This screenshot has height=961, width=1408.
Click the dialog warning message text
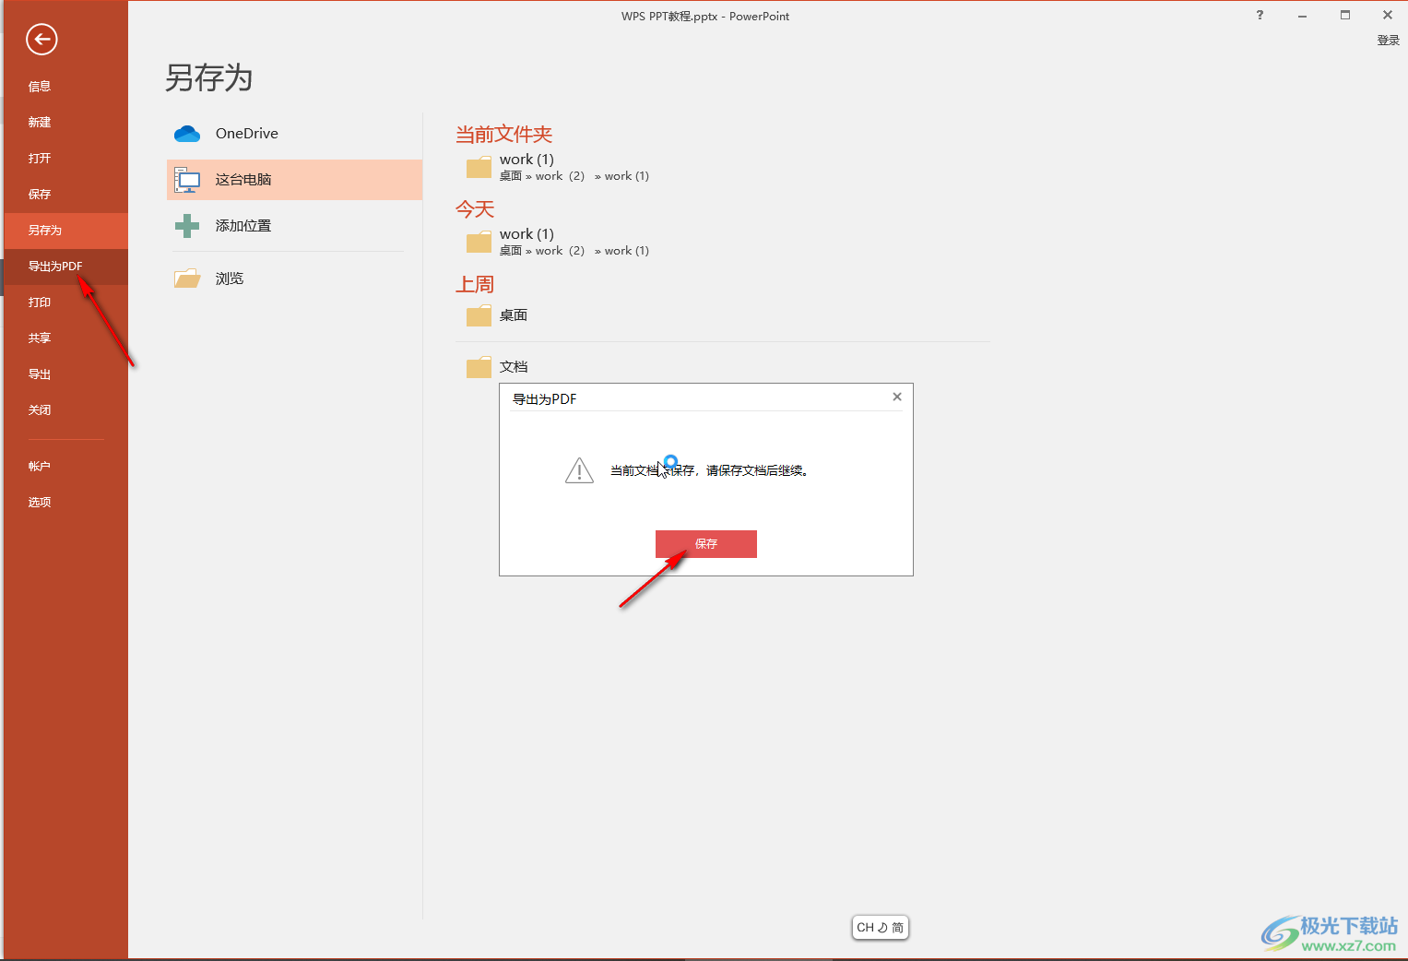click(x=709, y=470)
